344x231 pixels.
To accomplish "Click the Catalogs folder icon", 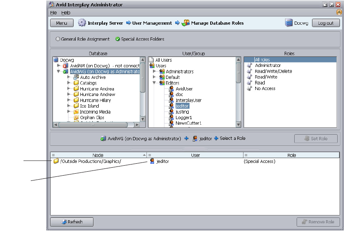I will pos(76,83).
